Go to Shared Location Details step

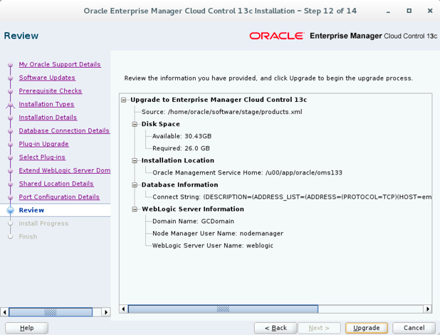pyautogui.click(x=56, y=183)
